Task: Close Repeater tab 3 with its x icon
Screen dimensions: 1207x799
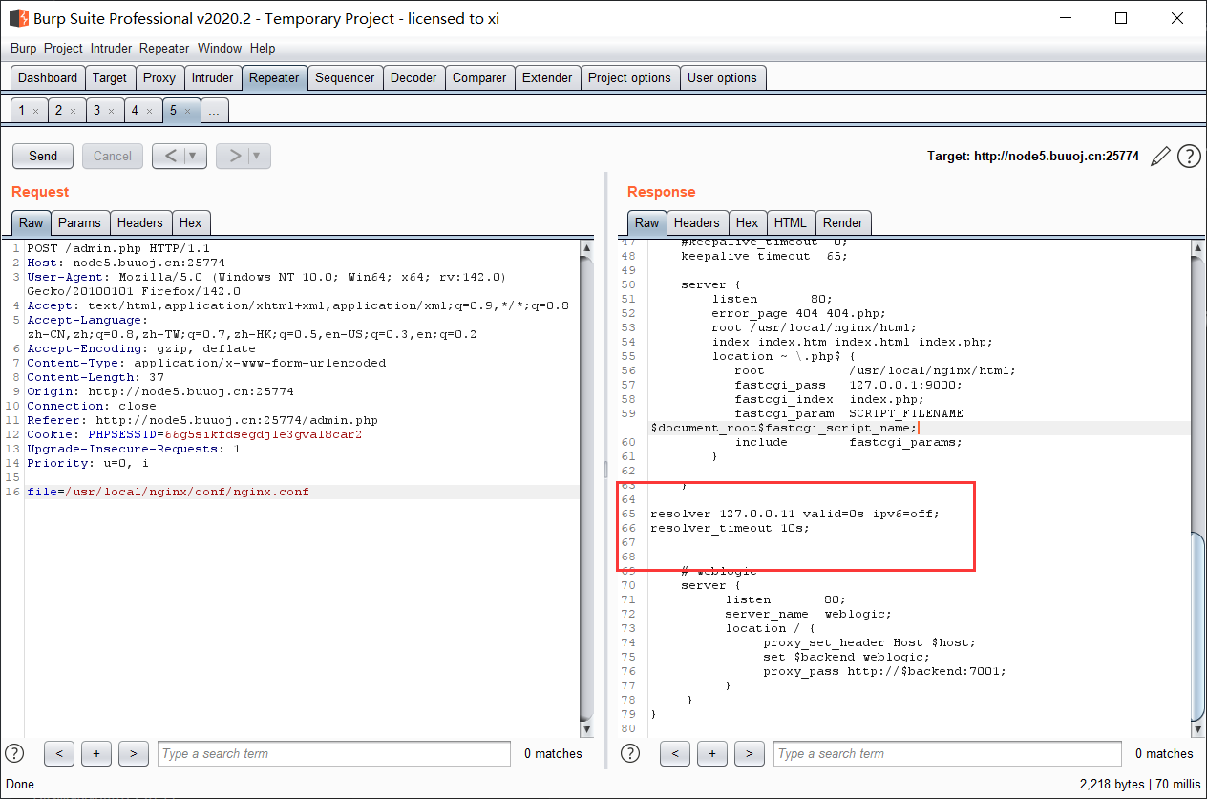Action: [x=111, y=112]
